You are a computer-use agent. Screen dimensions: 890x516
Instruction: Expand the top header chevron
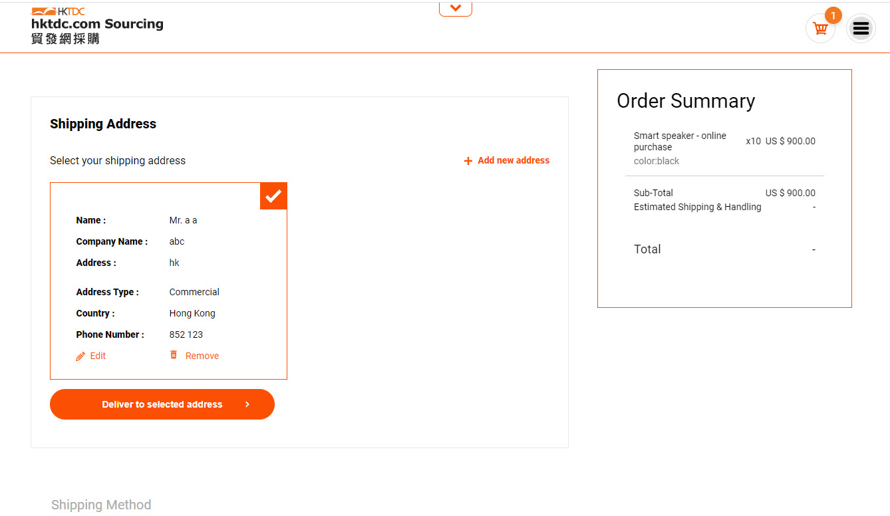point(456,9)
